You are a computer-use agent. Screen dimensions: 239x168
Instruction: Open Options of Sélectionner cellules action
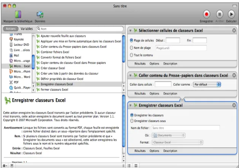click(x=154, y=64)
